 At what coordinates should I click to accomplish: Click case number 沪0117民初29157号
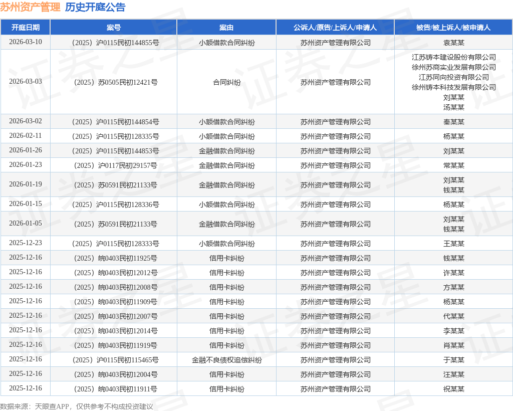coord(116,165)
